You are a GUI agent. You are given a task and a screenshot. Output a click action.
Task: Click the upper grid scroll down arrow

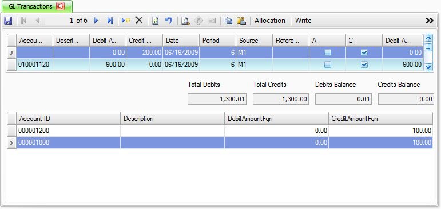point(428,67)
